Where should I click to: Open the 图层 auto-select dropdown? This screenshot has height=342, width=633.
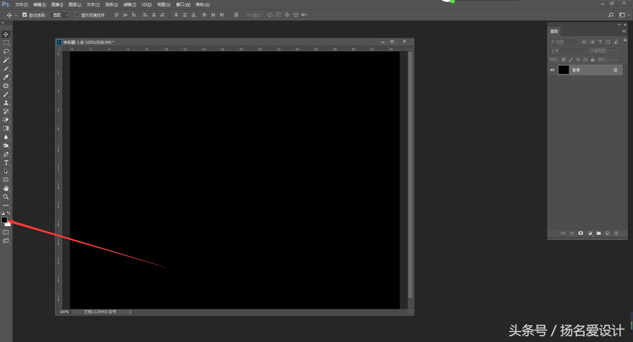(x=60, y=15)
